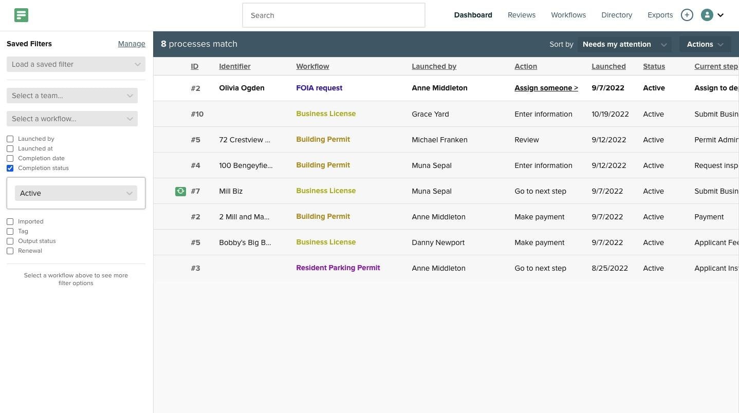Image resolution: width=739 pixels, height=413 pixels.
Task: Sort by the Launched by column header
Action: coord(434,66)
